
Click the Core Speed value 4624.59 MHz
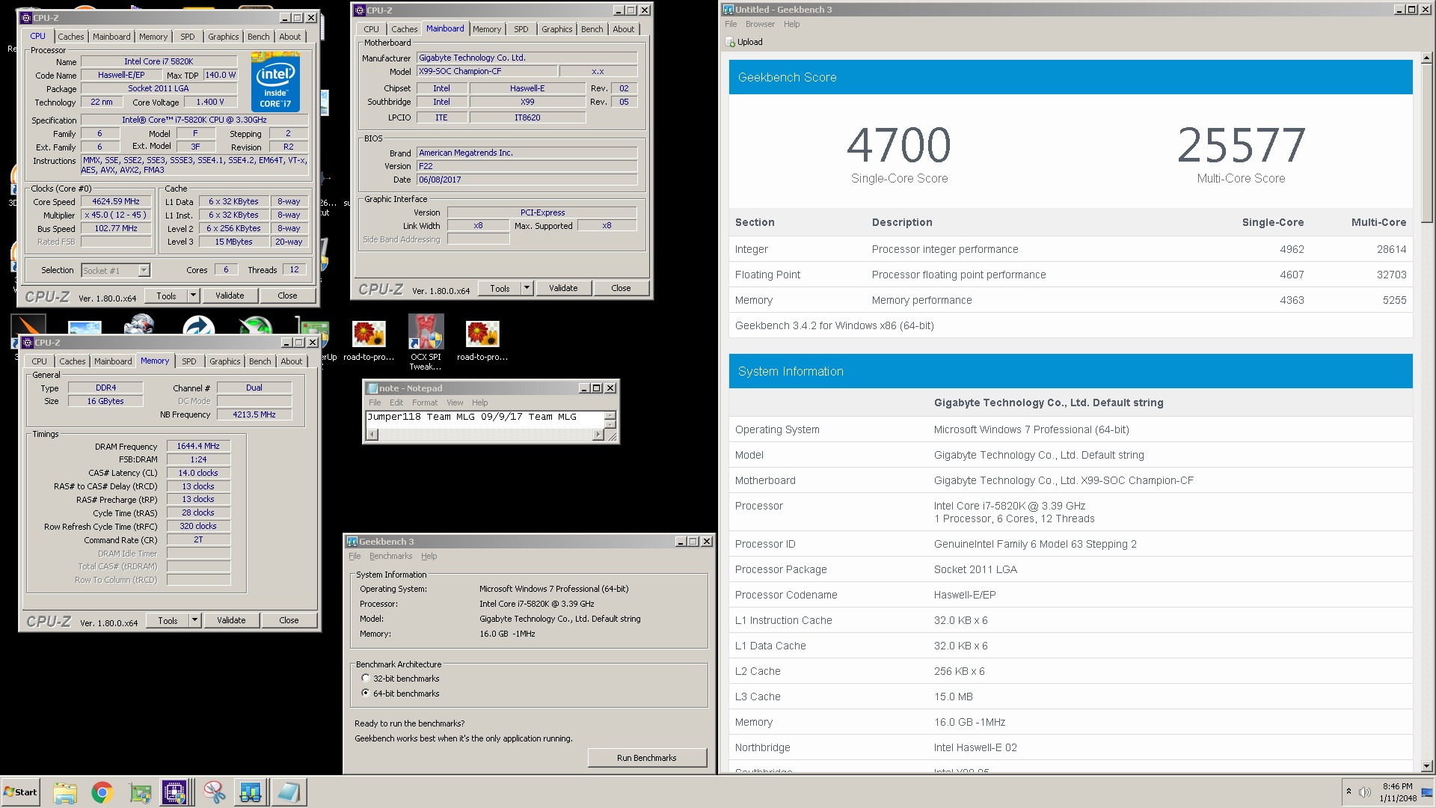point(116,202)
